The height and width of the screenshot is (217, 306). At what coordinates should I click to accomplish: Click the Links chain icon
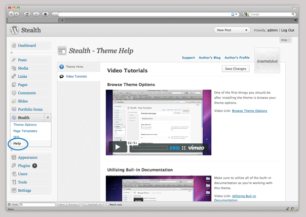pos(14,76)
